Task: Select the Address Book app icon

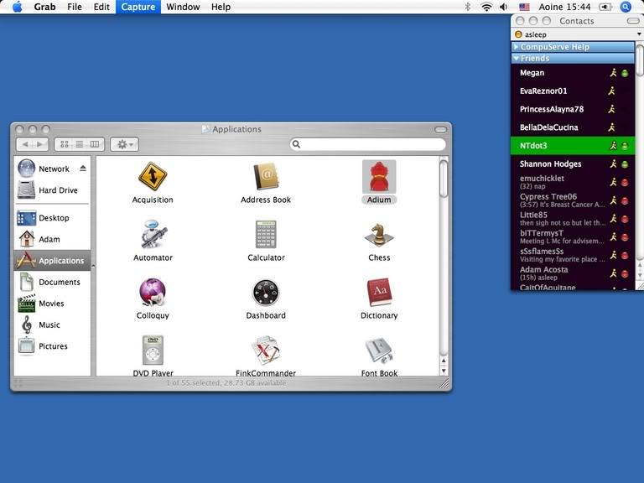Action: pos(266,177)
